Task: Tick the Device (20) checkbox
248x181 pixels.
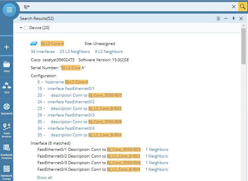Action: click(x=26, y=28)
